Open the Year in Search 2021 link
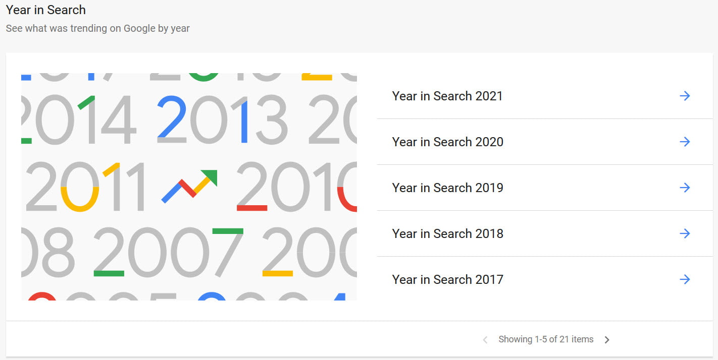Image resolution: width=718 pixels, height=360 pixels. point(447,96)
